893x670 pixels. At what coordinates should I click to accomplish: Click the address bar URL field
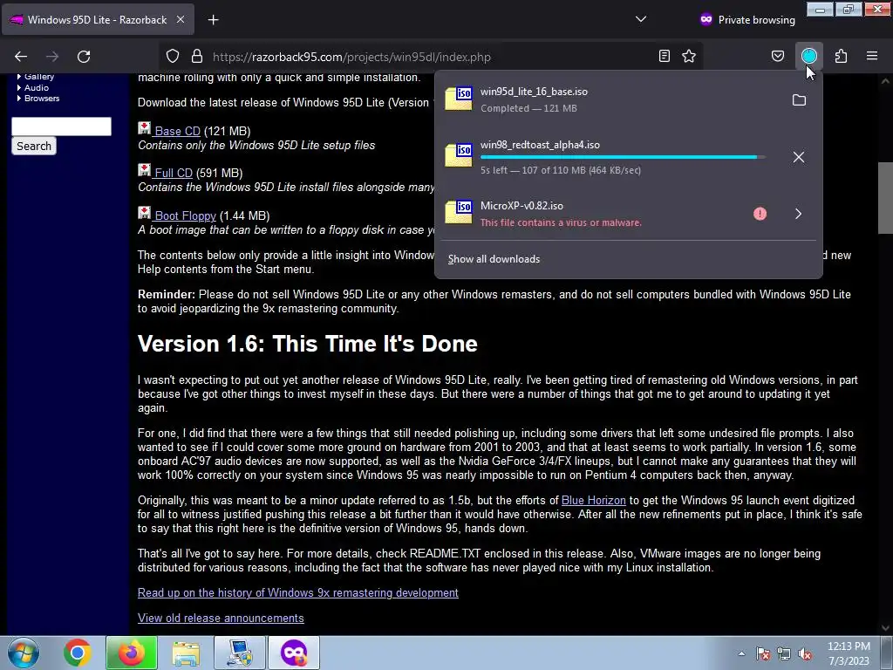point(430,57)
